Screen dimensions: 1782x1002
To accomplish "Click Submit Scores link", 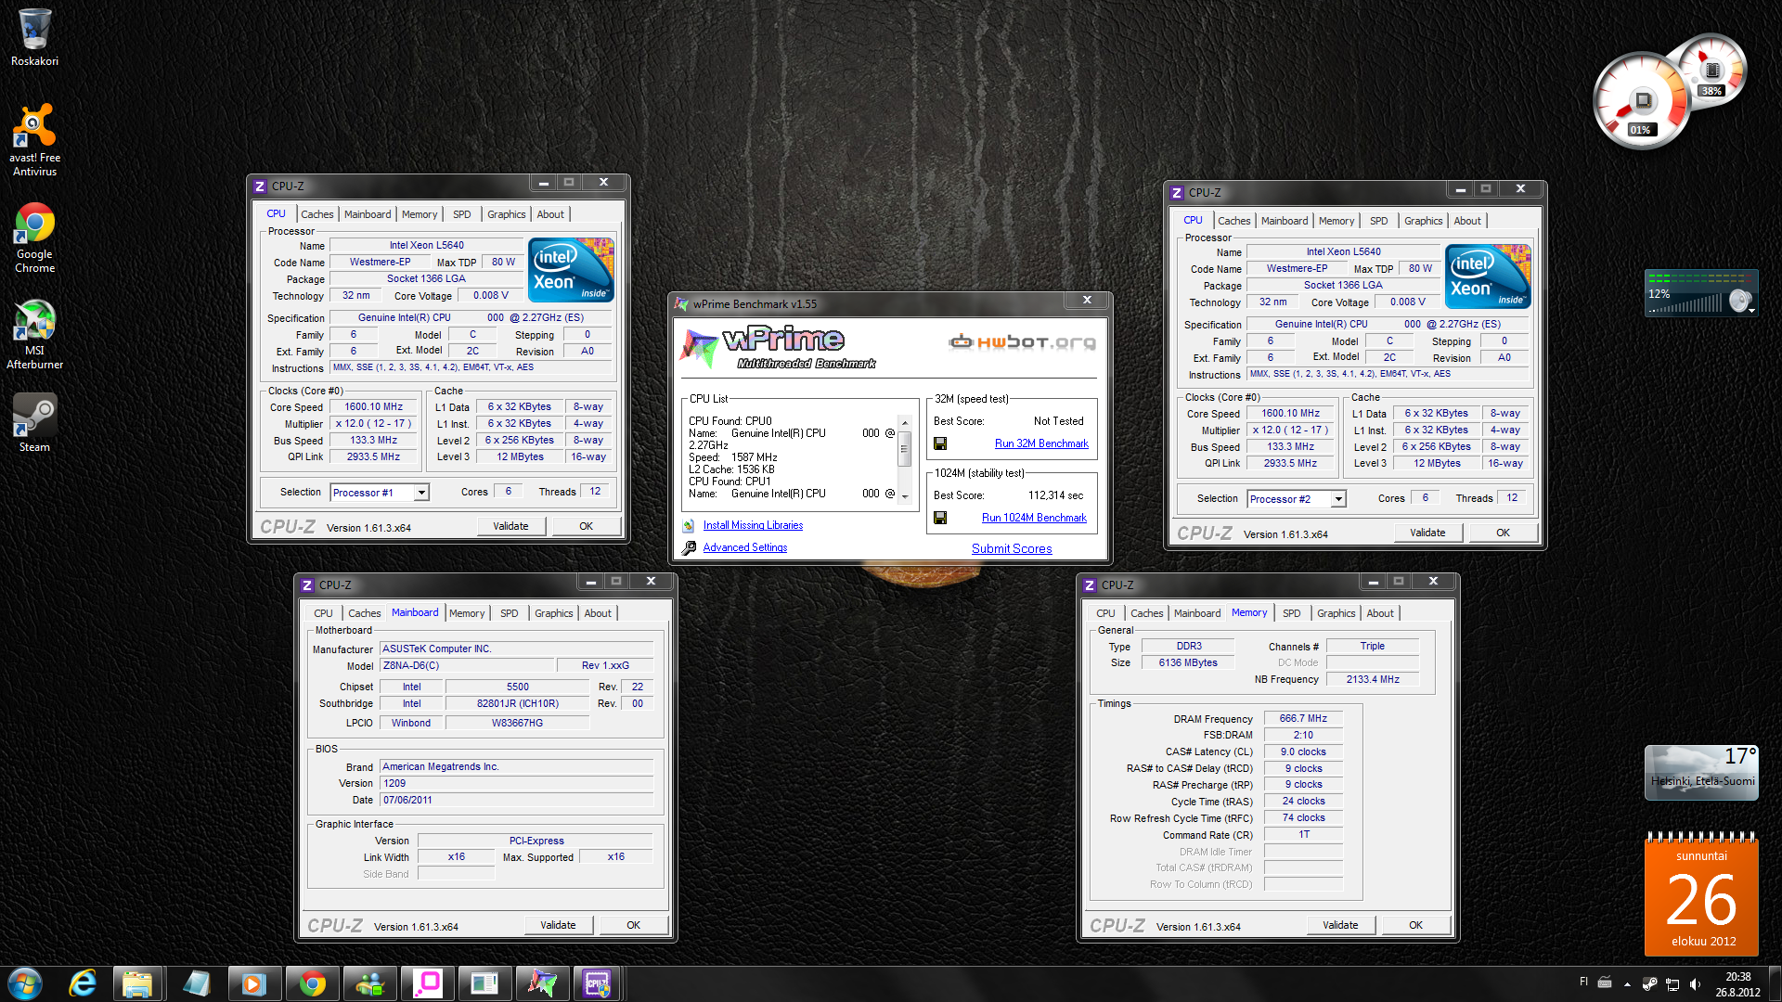I will [1012, 548].
